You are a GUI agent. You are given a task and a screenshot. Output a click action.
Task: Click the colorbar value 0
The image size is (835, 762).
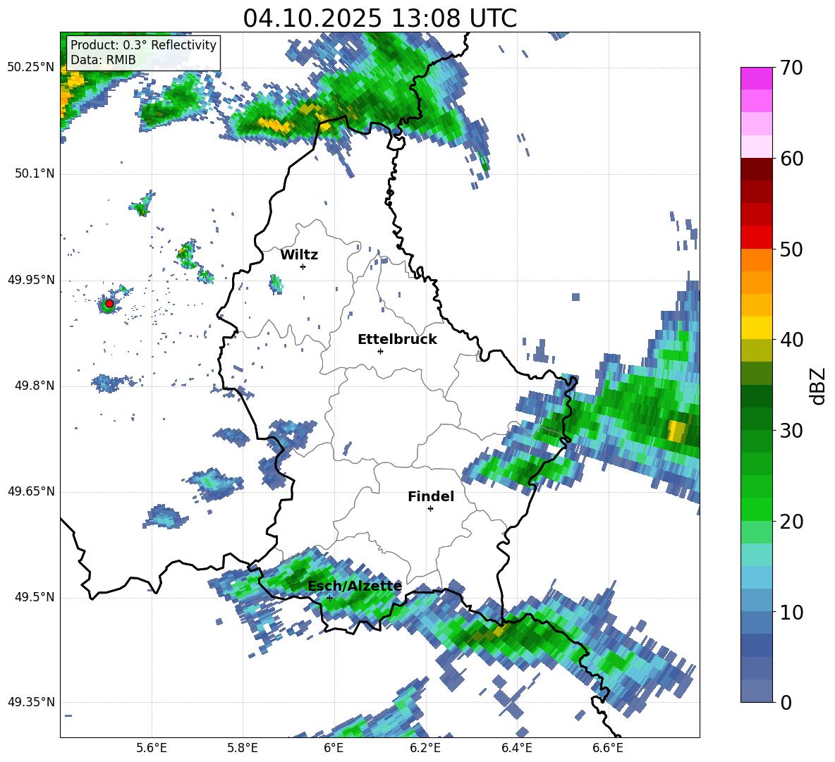pyautogui.click(x=786, y=702)
